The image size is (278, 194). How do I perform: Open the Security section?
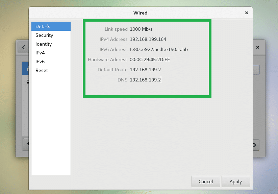[x=51, y=35]
